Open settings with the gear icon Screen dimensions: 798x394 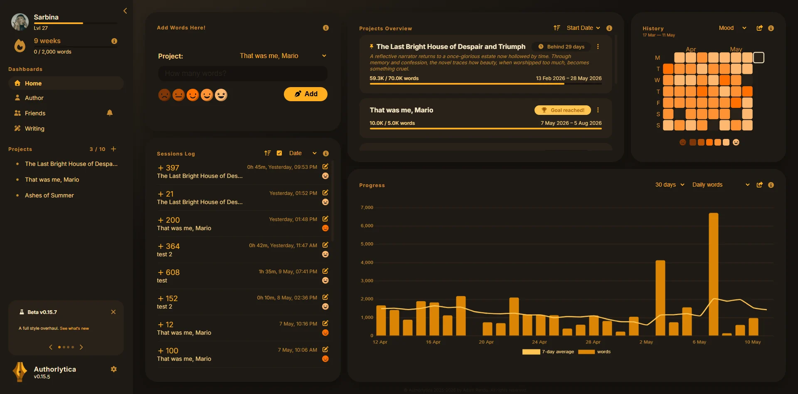[114, 369]
